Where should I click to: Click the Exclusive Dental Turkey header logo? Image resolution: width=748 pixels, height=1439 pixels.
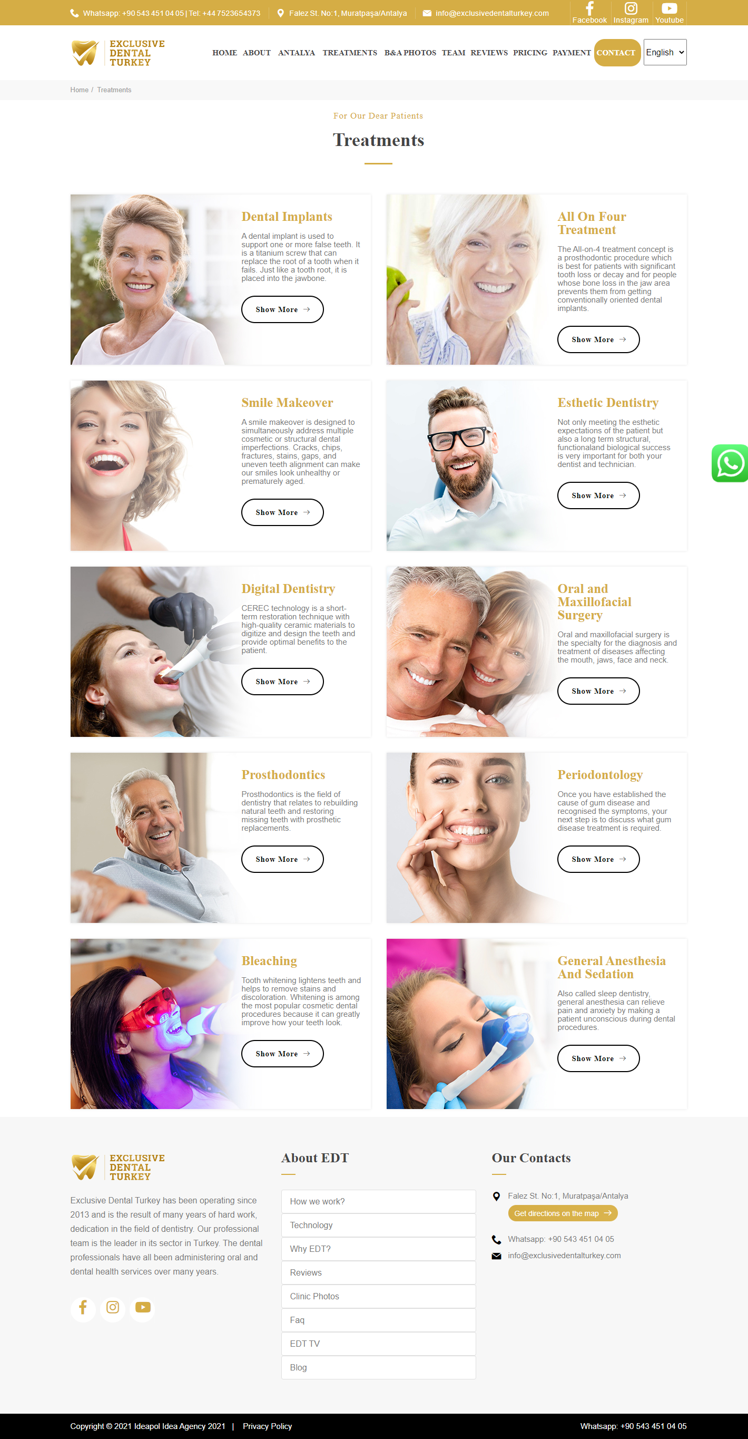118,53
